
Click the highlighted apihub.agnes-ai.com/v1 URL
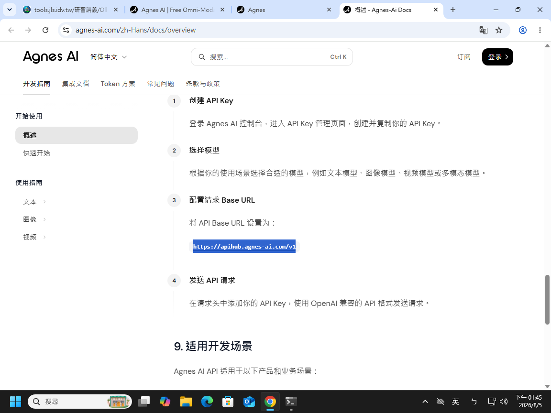click(x=244, y=247)
